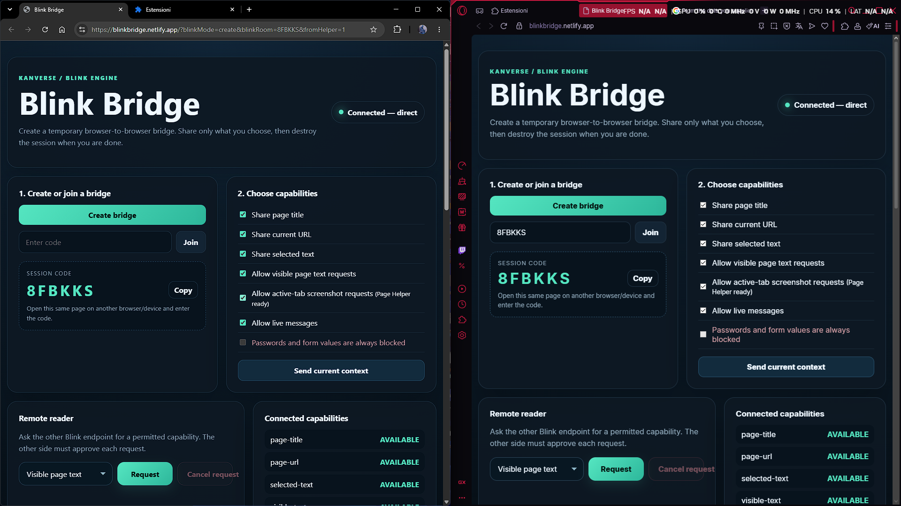Click the Aria AI icon in Opera
The width and height of the screenshot is (901, 506).
click(873, 26)
